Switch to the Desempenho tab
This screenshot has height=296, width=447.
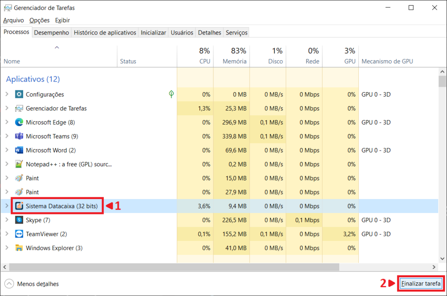(x=52, y=33)
